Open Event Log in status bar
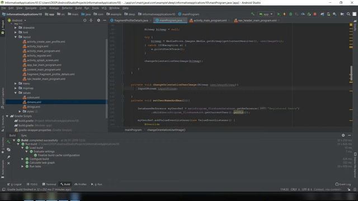This screenshot has height=201, width=358. click(343, 184)
